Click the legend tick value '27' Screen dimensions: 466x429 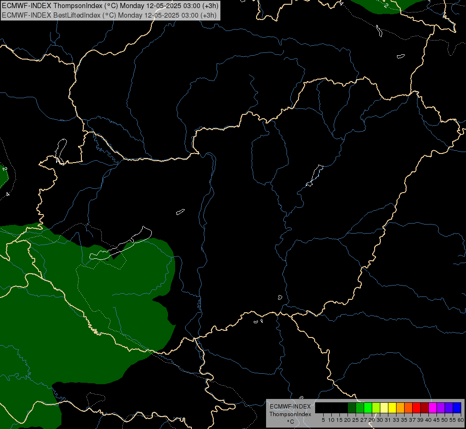[364, 420]
